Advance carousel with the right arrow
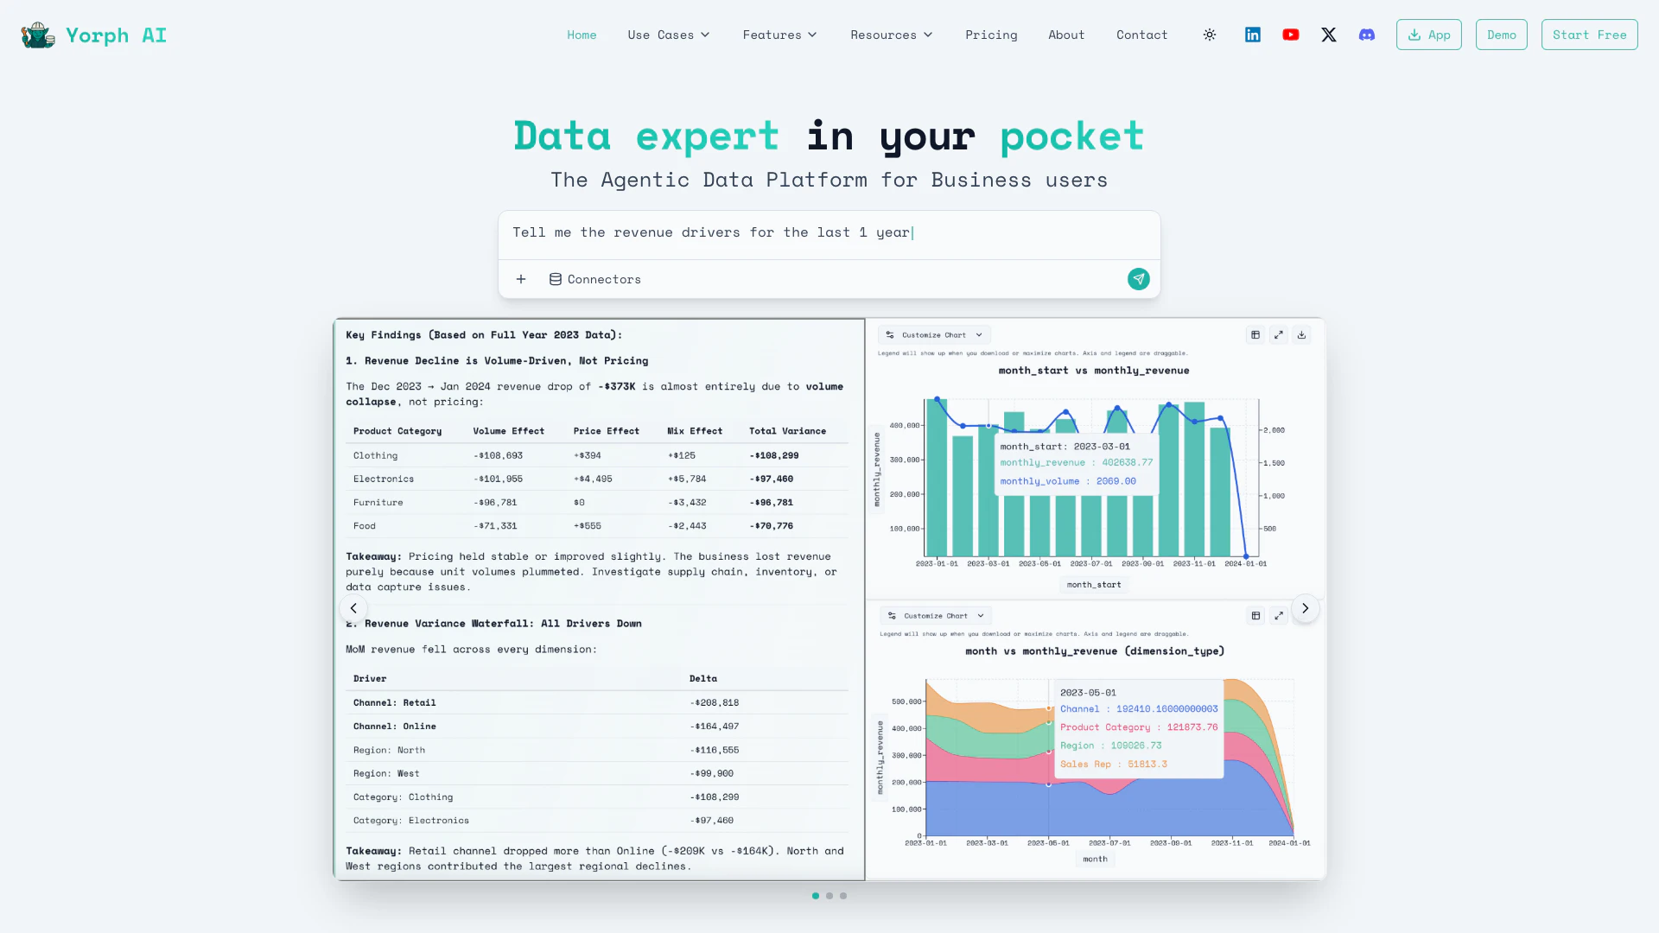The height and width of the screenshot is (933, 1659). (x=1305, y=608)
